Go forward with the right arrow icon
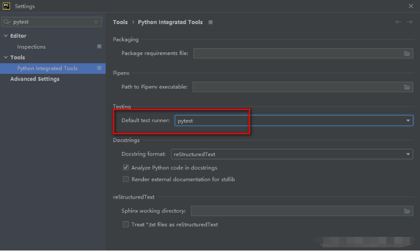Screen dimensions: 420x251 [409, 22]
